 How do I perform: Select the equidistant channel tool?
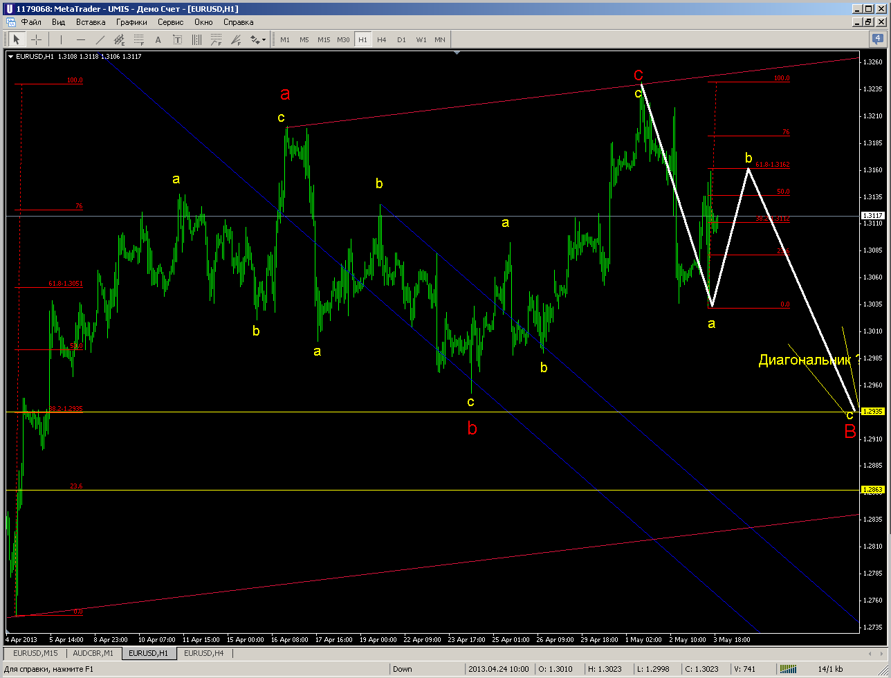pyautogui.click(x=119, y=39)
